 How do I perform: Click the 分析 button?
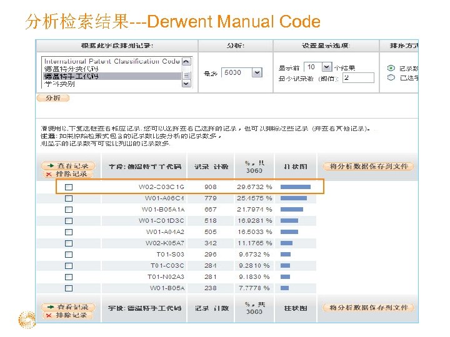pyautogui.click(x=53, y=98)
